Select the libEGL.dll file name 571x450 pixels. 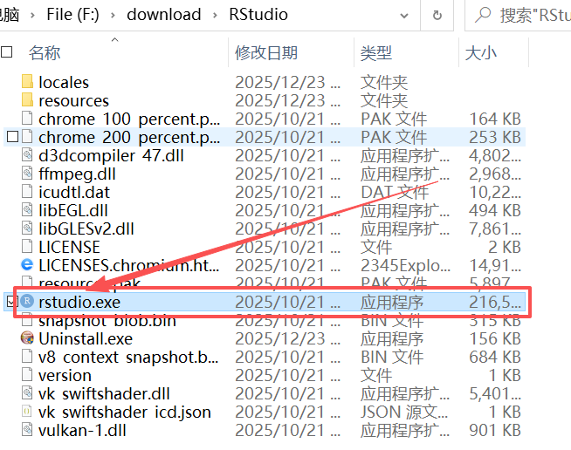coord(73,210)
